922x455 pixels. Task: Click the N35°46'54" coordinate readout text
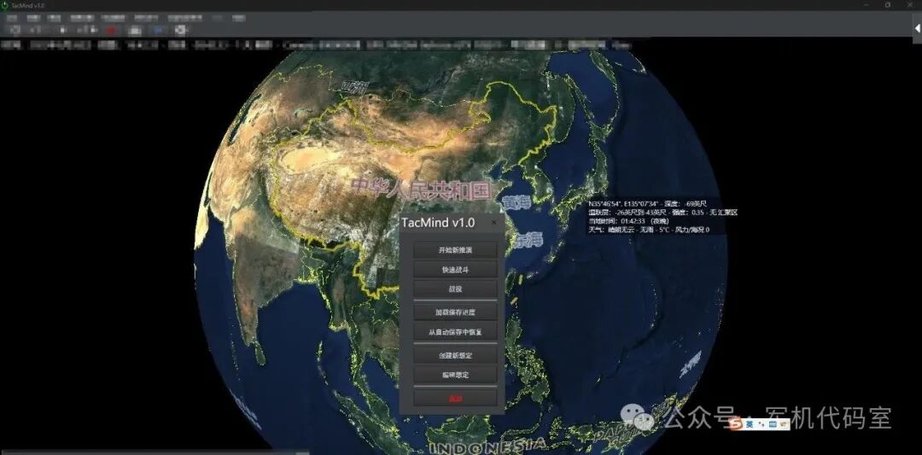click(648, 203)
